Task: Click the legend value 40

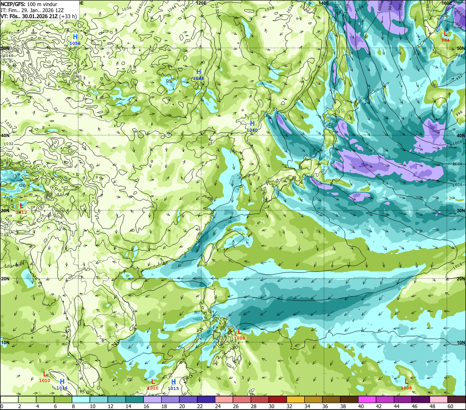Action: (x=361, y=406)
